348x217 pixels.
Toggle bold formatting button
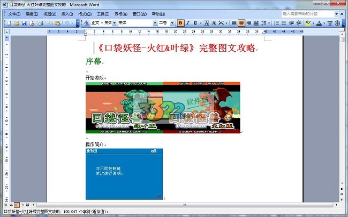coord(180,23)
